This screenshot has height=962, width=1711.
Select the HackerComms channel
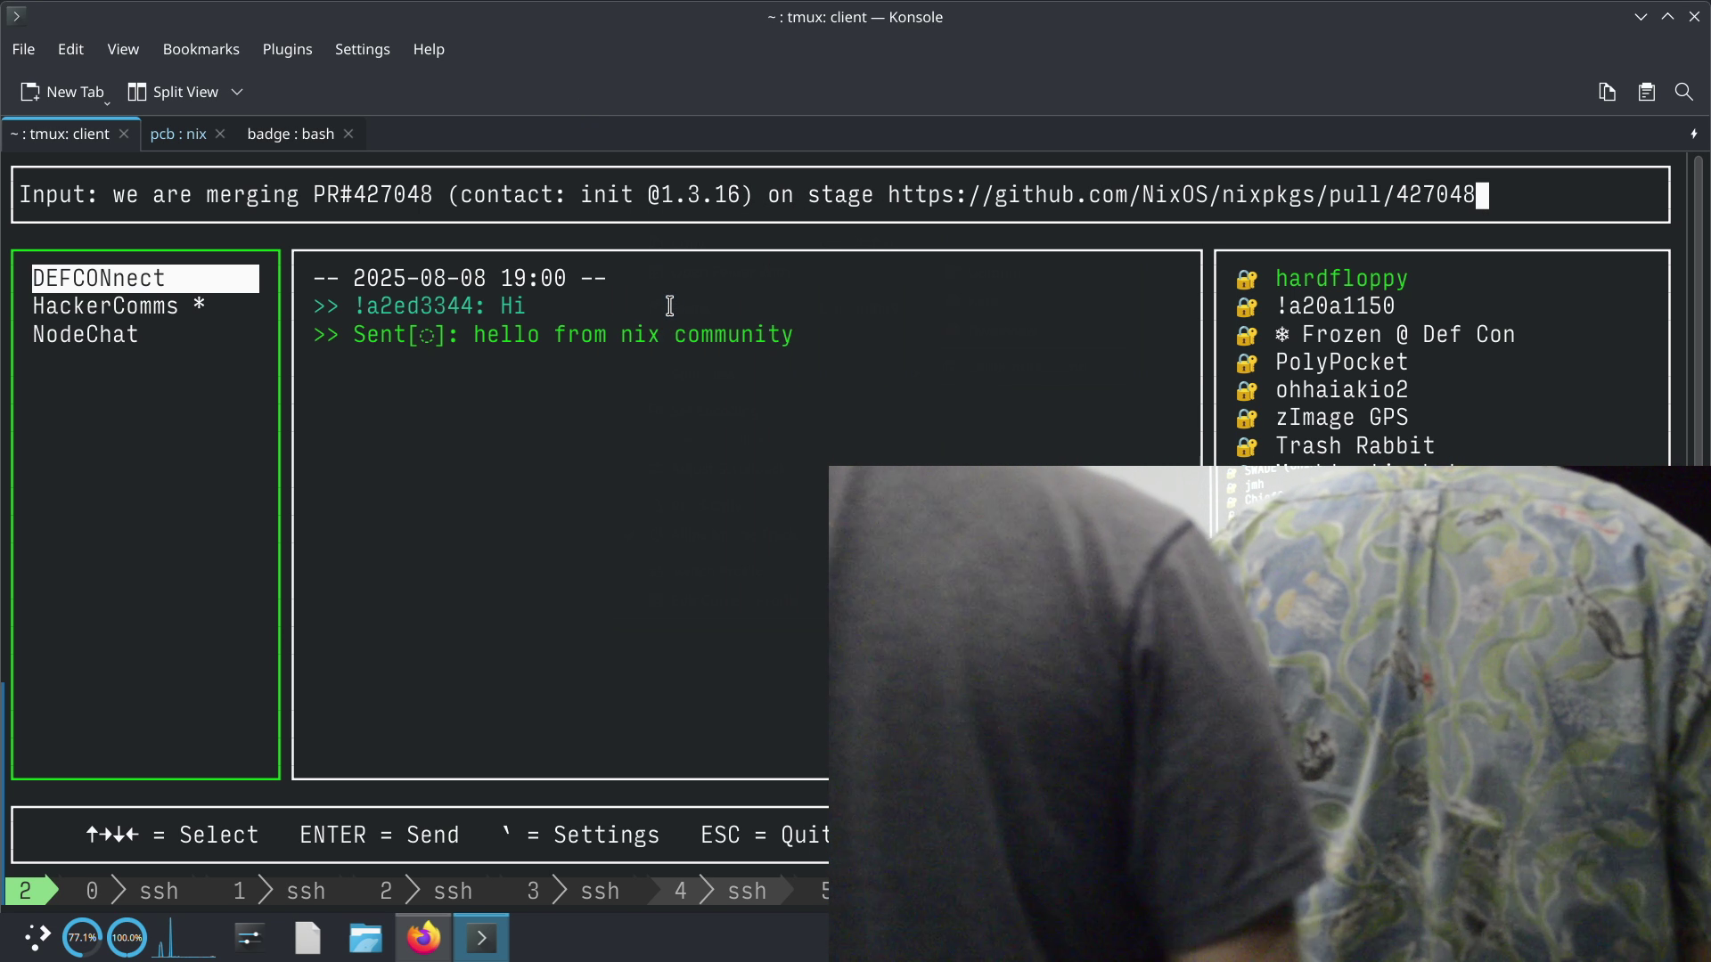coord(105,306)
